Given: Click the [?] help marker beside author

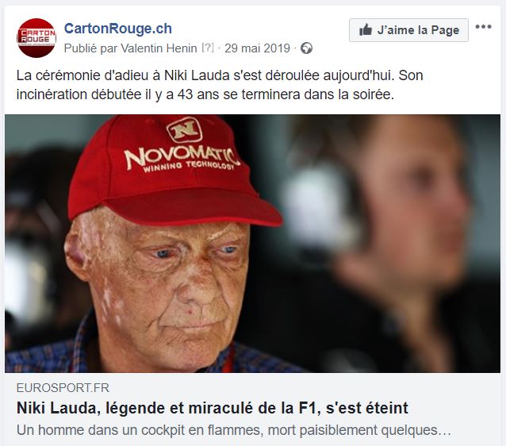Looking at the screenshot, I should 208,48.
